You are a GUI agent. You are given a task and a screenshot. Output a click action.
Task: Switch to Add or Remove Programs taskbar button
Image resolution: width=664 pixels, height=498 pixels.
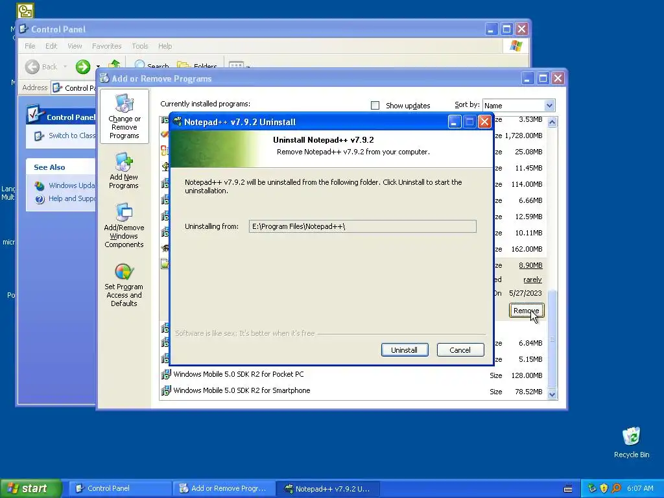224,488
